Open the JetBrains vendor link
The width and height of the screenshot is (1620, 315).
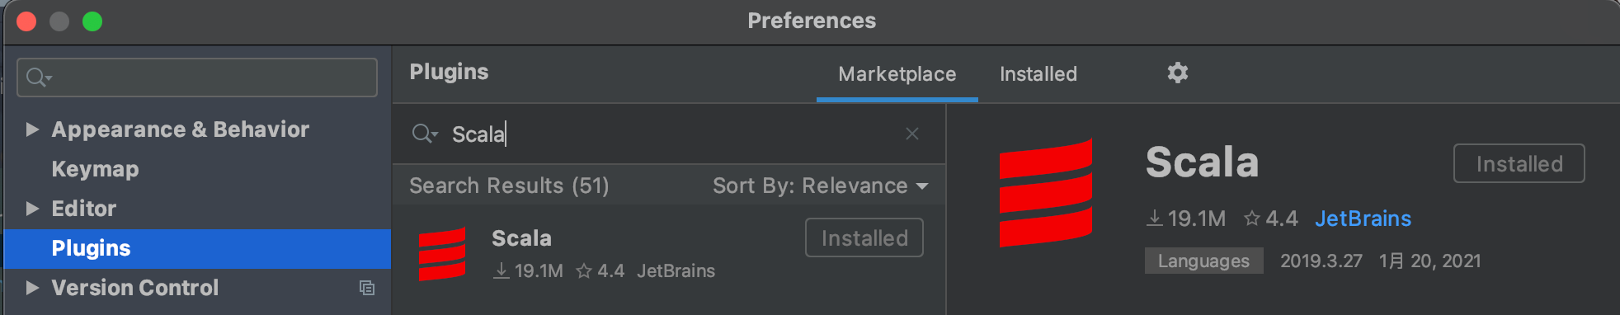[x=1363, y=219]
